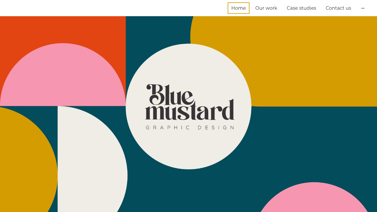Click the white navigation header bar
Viewport: 377px width, 212px height.
(x=118, y=8)
